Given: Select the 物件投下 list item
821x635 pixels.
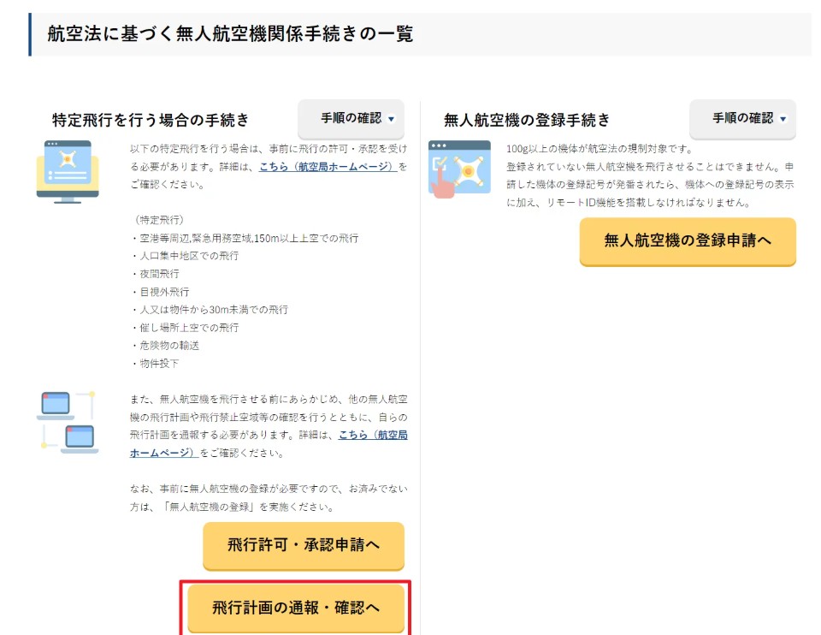Looking at the screenshot, I should 156,364.
